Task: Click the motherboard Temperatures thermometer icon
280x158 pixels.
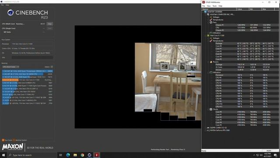Action: [x=211, y=20]
